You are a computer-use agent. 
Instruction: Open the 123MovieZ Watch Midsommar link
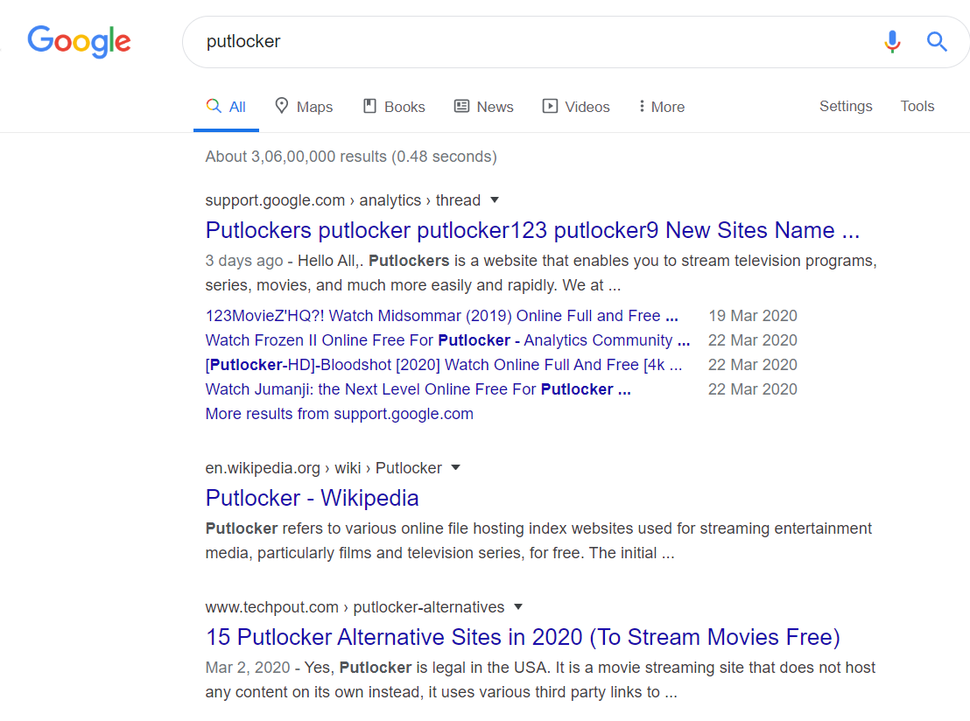(442, 316)
